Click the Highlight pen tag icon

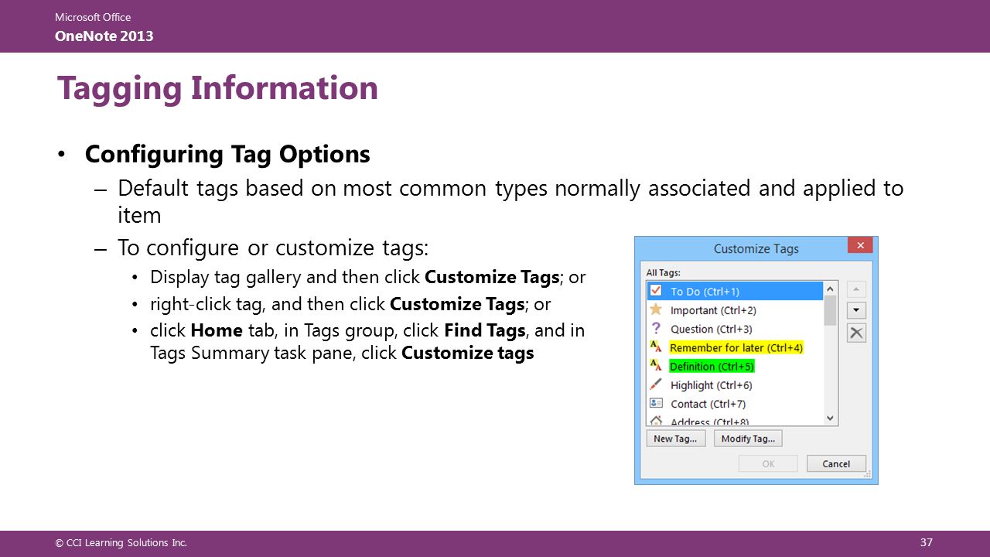pyautogui.click(x=656, y=384)
